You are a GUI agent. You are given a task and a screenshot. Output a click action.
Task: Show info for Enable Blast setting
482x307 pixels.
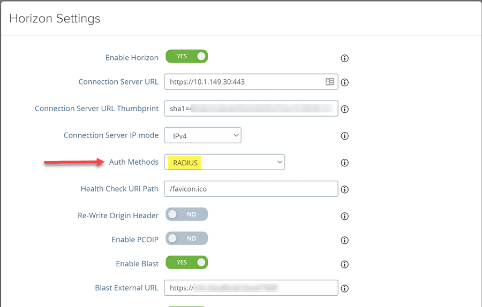pos(345,264)
